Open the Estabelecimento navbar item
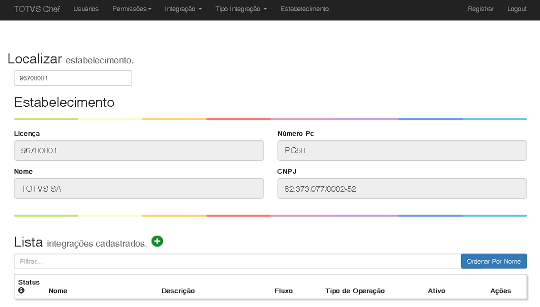Image resolution: width=540 pixels, height=307 pixels. [x=304, y=9]
